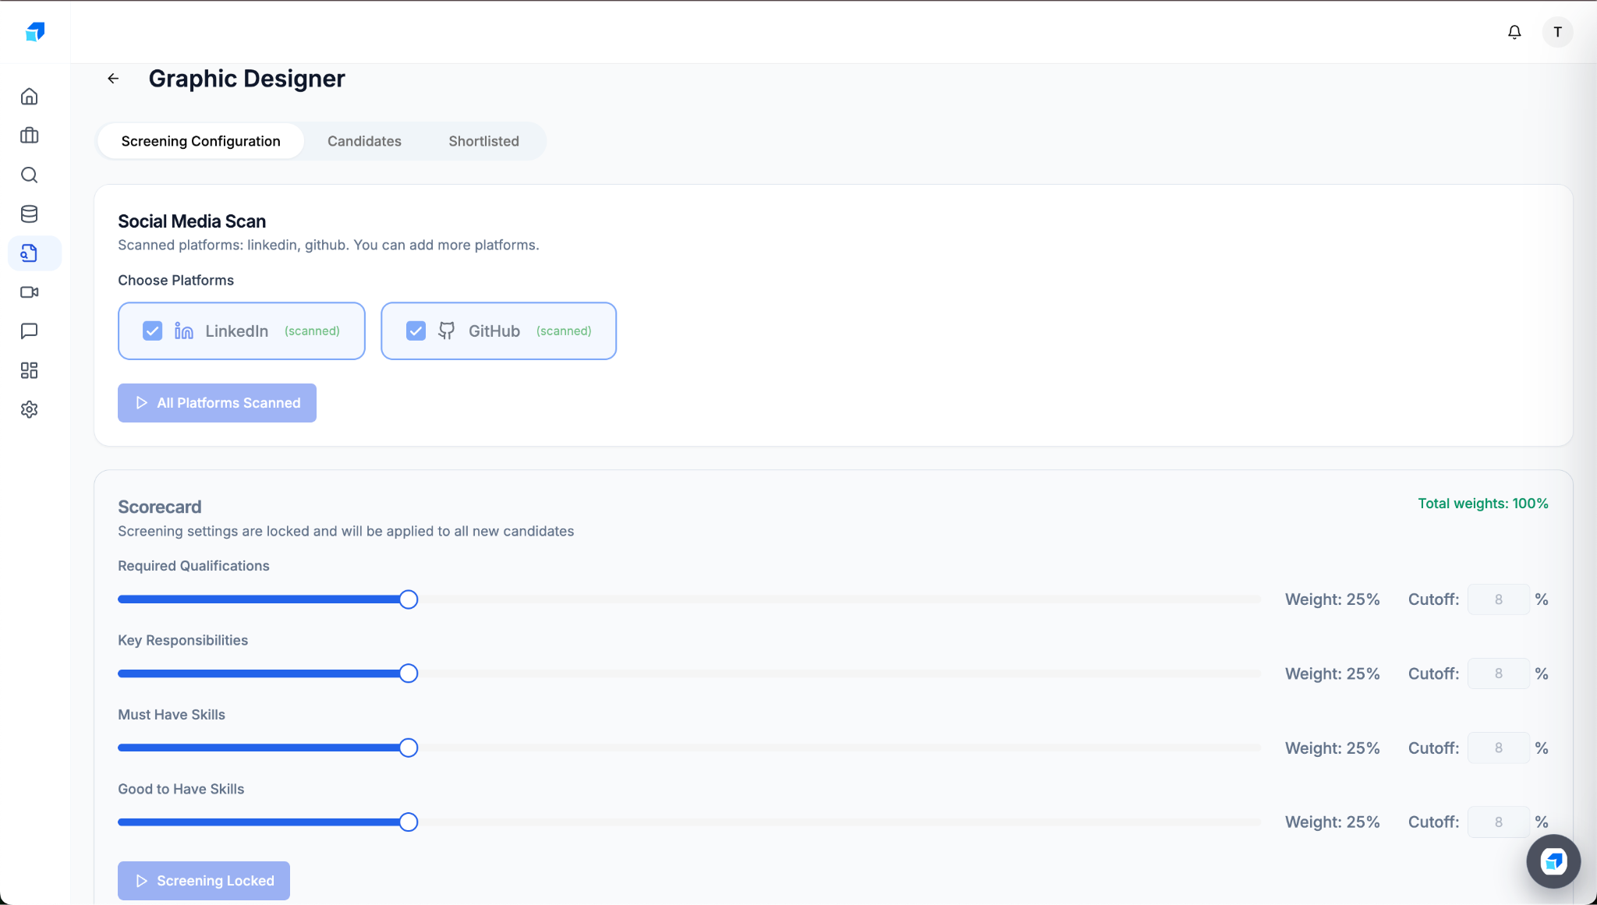Select the Jobs briefcase icon in sidebar
1597x905 pixels.
pos(30,136)
